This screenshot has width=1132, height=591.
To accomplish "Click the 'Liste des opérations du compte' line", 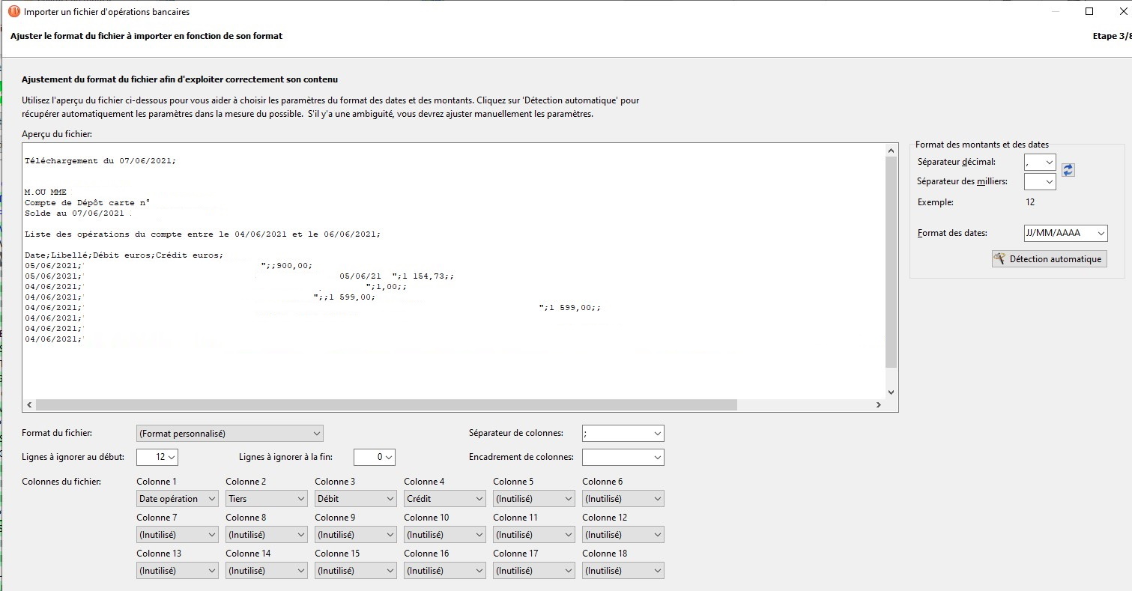I will tap(202, 234).
